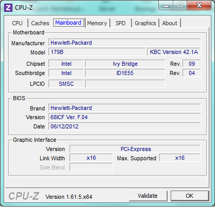Click the Graphic Interface group label
The image size is (215, 207).
tap(35, 140)
